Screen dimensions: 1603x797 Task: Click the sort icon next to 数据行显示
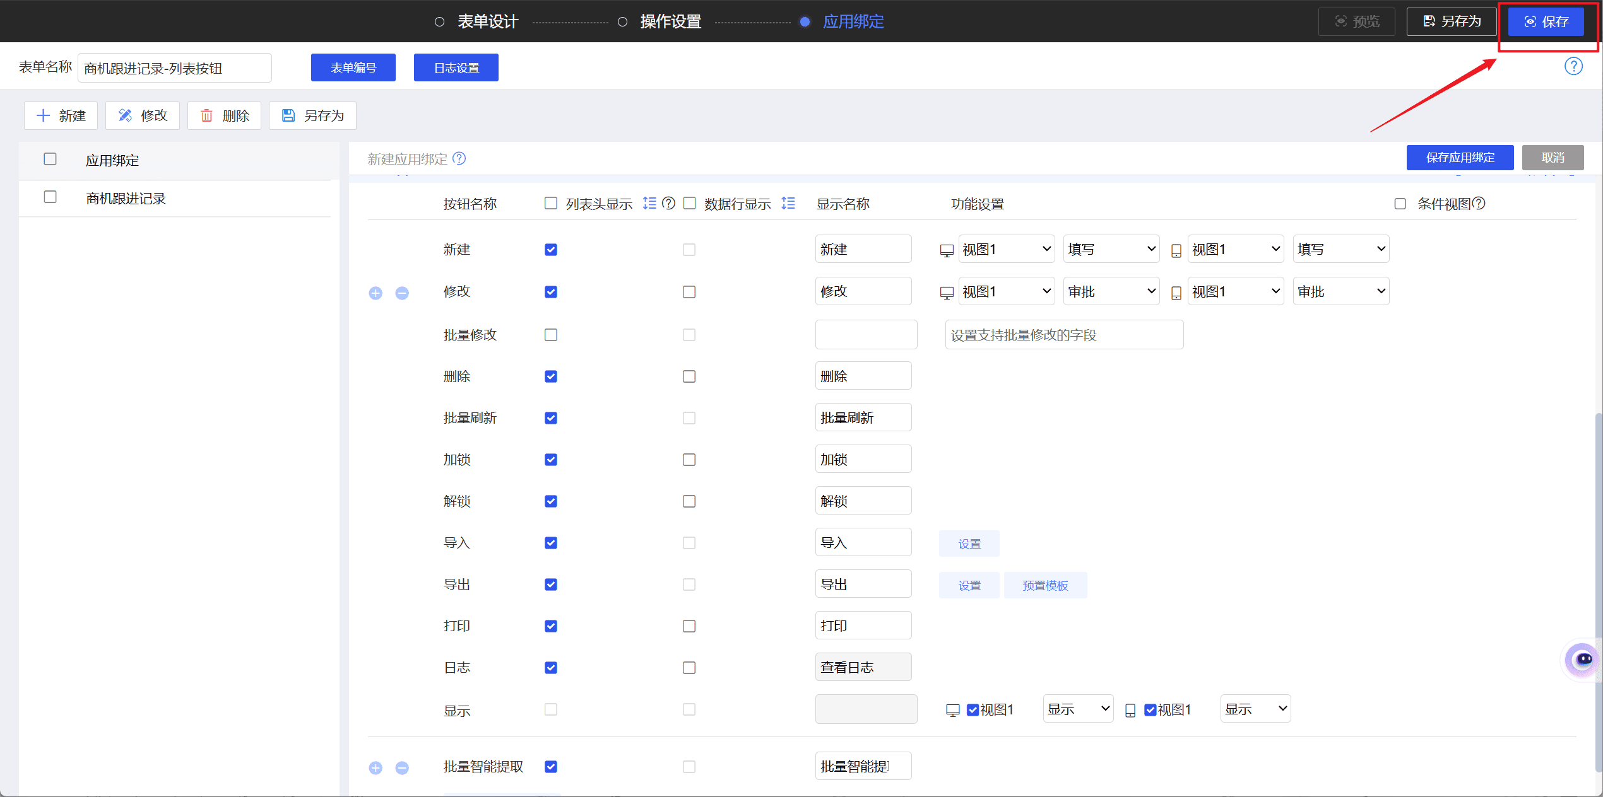pyautogui.click(x=788, y=203)
